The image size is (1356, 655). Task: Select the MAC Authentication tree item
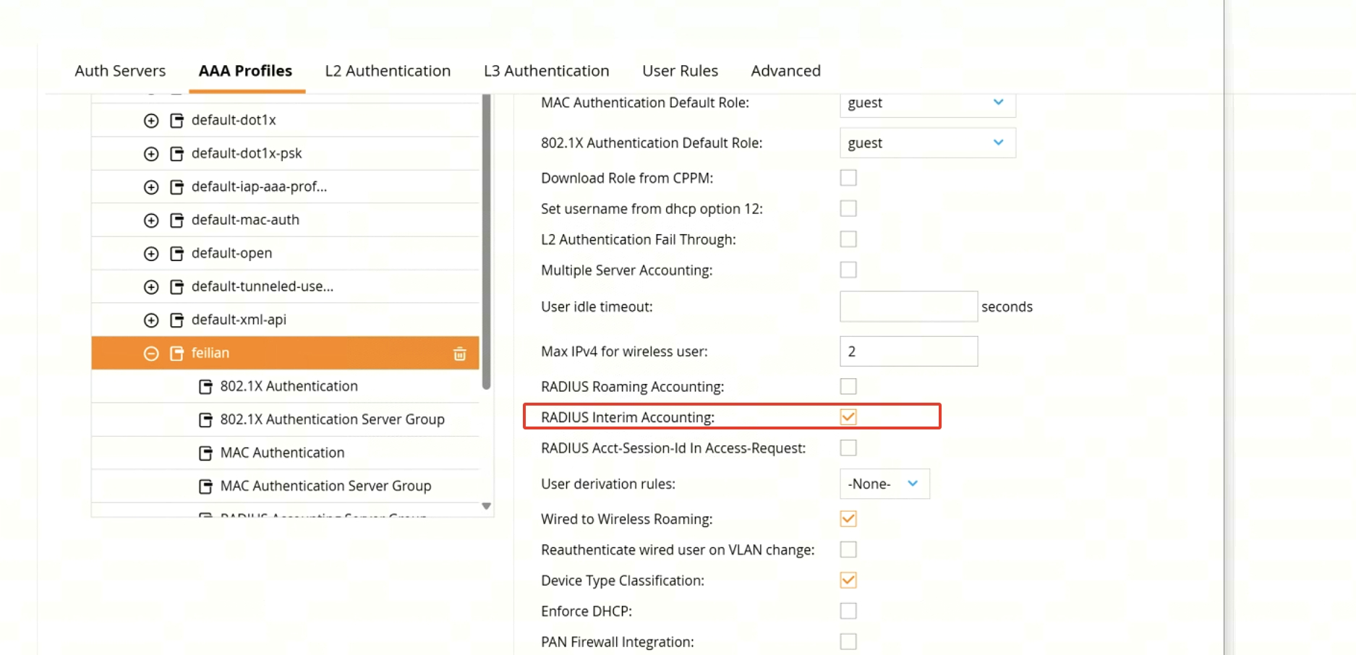[x=285, y=453]
